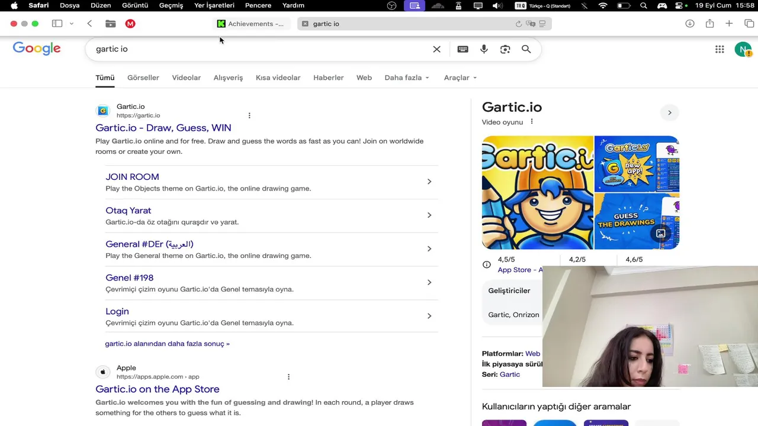Expand the General #DEr sitelink arrow

[429, 249]
